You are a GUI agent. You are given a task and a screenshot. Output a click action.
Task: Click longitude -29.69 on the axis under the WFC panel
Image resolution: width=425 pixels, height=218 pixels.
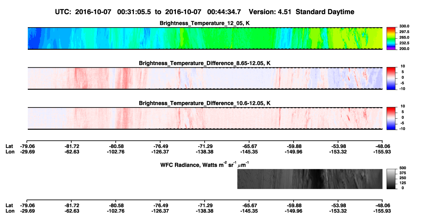[27, 211]
